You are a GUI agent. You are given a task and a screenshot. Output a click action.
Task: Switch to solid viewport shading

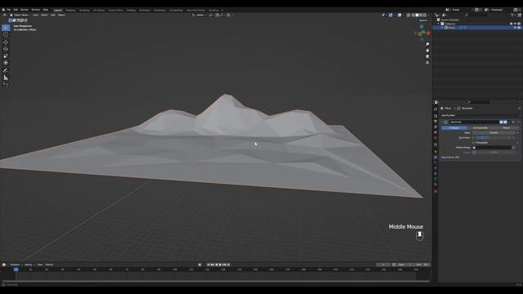(417, 15)
